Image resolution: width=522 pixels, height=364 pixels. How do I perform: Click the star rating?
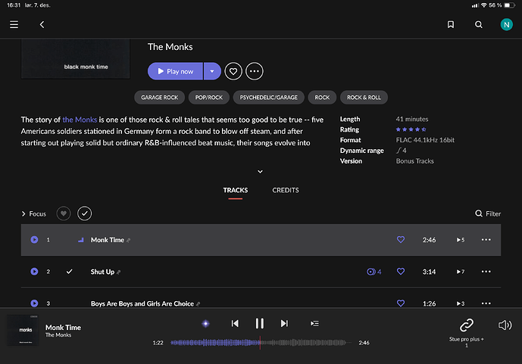tap(411, 129)
